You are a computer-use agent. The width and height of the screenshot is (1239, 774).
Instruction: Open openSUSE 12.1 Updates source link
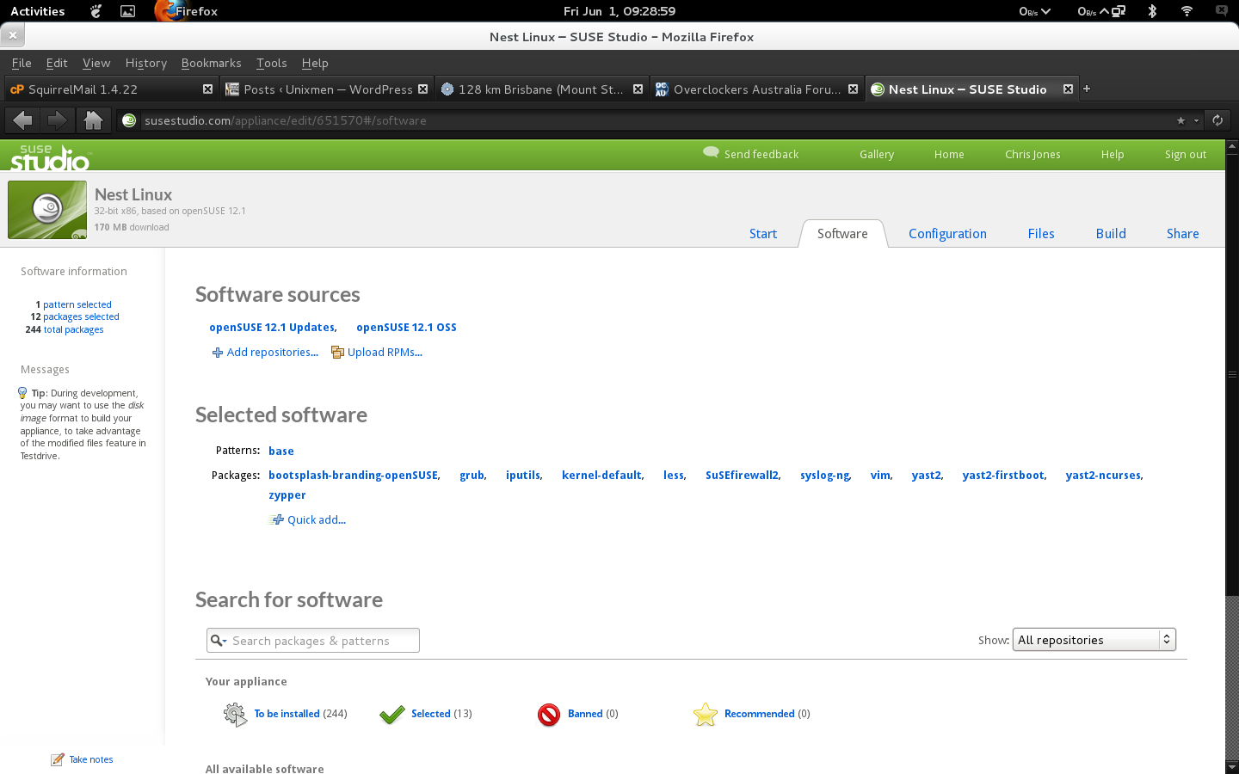[x=272, y=328]
